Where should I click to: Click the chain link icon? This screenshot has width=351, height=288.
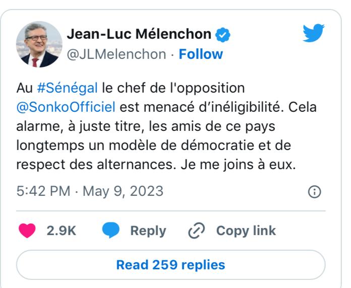195,231
